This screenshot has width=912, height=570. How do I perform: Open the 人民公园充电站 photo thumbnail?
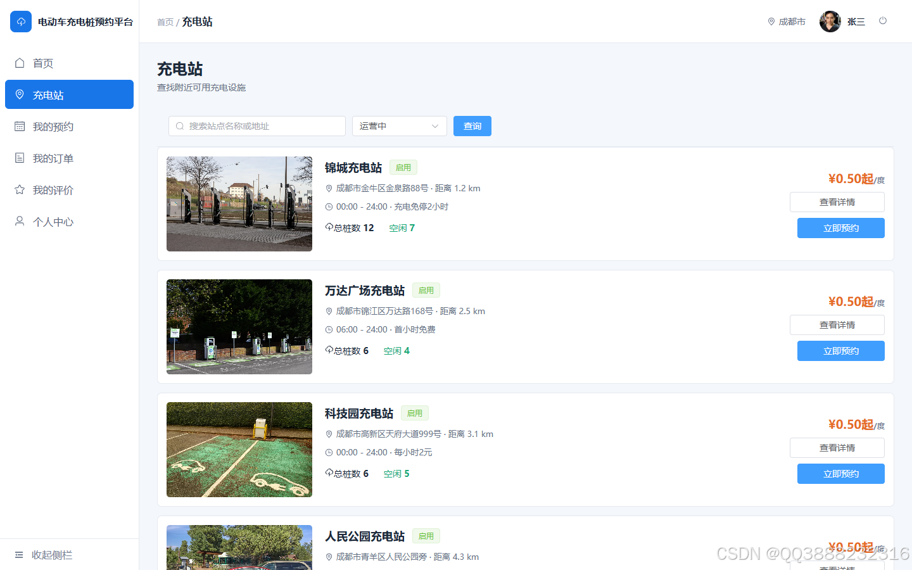[239, 547]
